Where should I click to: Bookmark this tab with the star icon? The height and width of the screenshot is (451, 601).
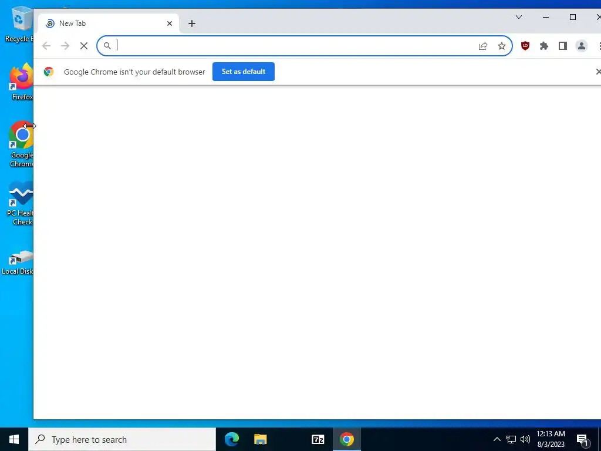point(502,46)
